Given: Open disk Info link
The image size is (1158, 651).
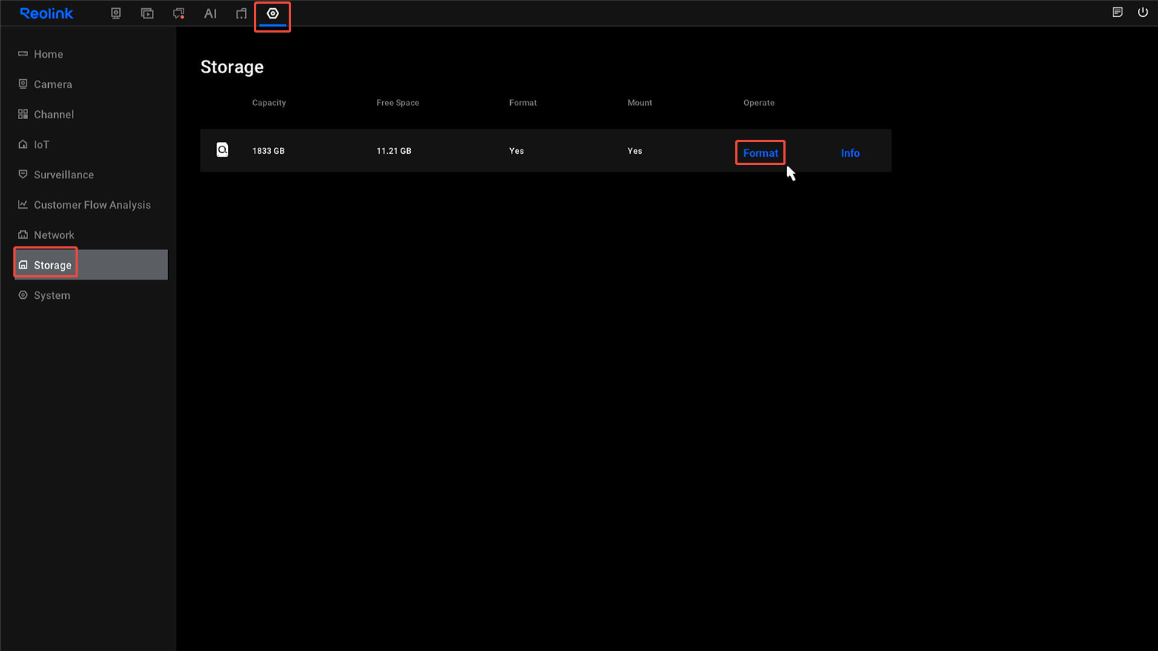Looking at the screenshot, I should pos(850,153).
